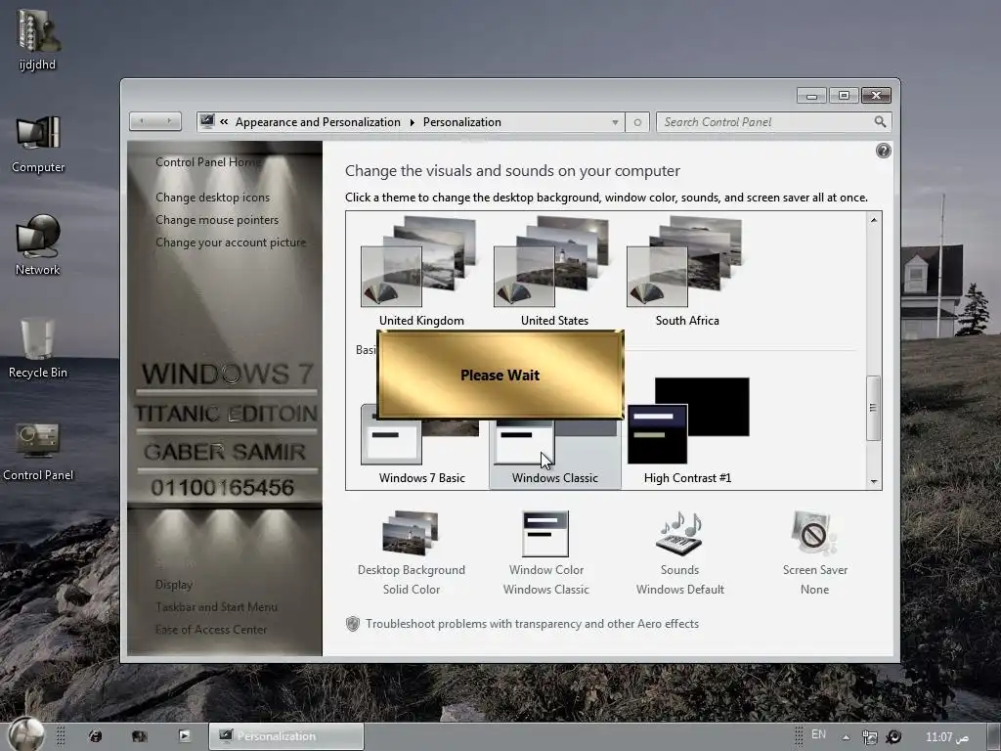Viewport: 1001px width, 751px height.
Task: Open Ease of Access Center link
Action: point(211,629)
